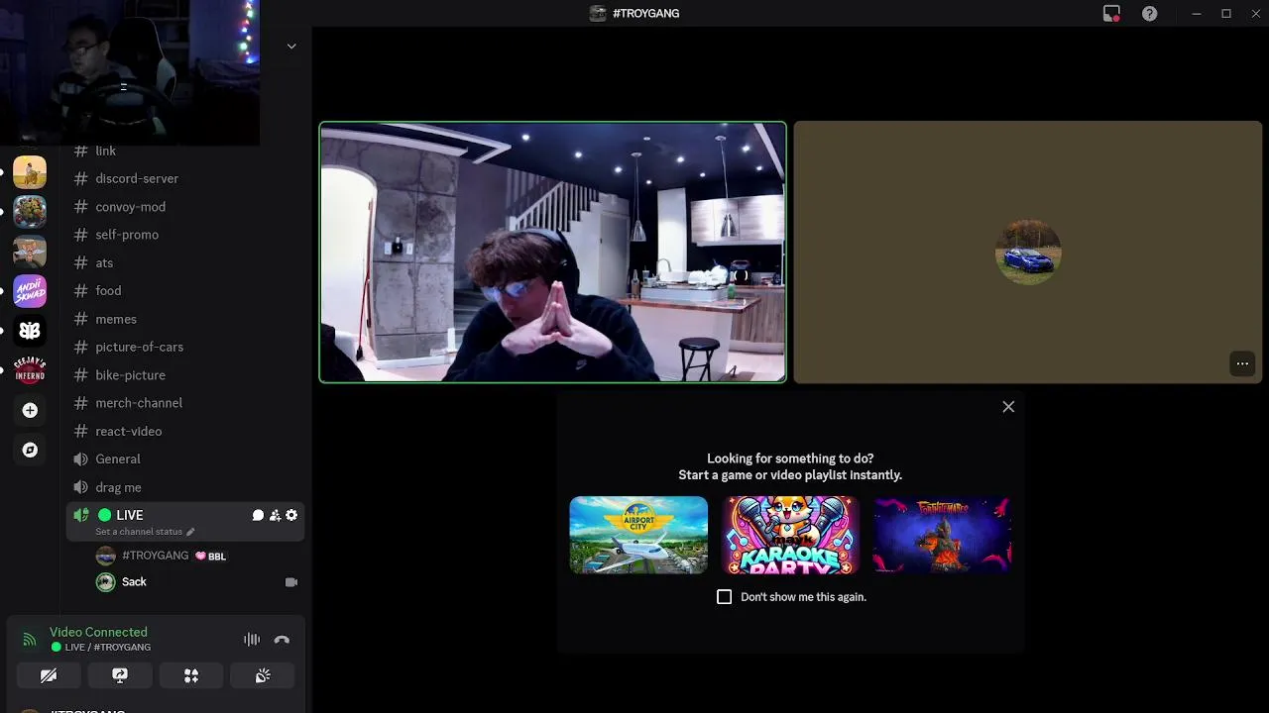
Task: Open the old man cartoon server icon
Action: click(x=30, y=252)
